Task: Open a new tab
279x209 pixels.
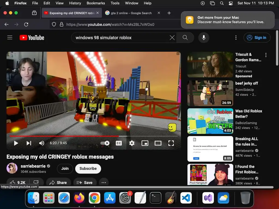Action: (x=169, y=13)
